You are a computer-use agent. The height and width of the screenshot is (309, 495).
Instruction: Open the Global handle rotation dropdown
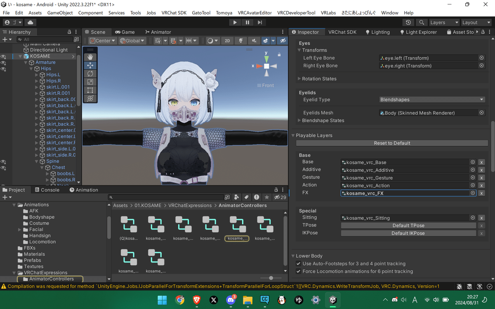132,40
